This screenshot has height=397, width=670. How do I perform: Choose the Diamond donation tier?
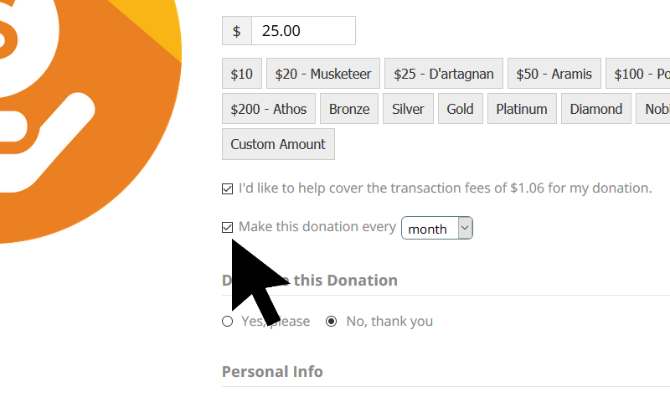[x=596, y=109]
